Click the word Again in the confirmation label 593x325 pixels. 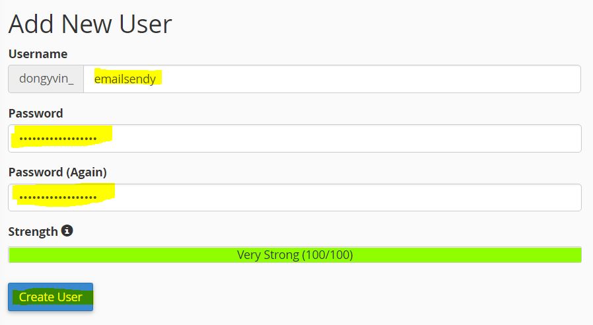click(86, 172)
